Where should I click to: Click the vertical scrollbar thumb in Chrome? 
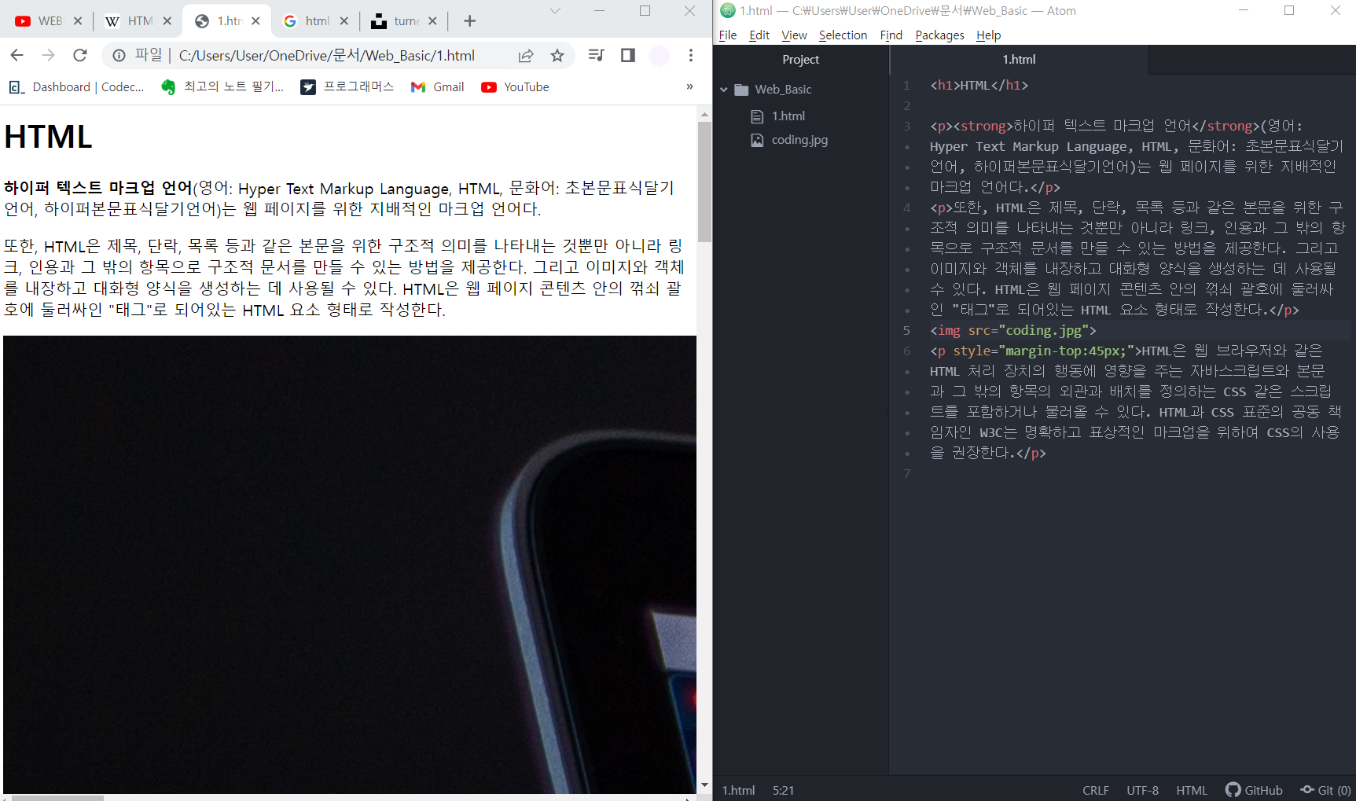[704, 182]
